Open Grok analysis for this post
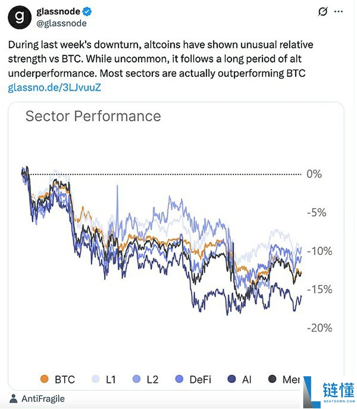 [323, 11]
